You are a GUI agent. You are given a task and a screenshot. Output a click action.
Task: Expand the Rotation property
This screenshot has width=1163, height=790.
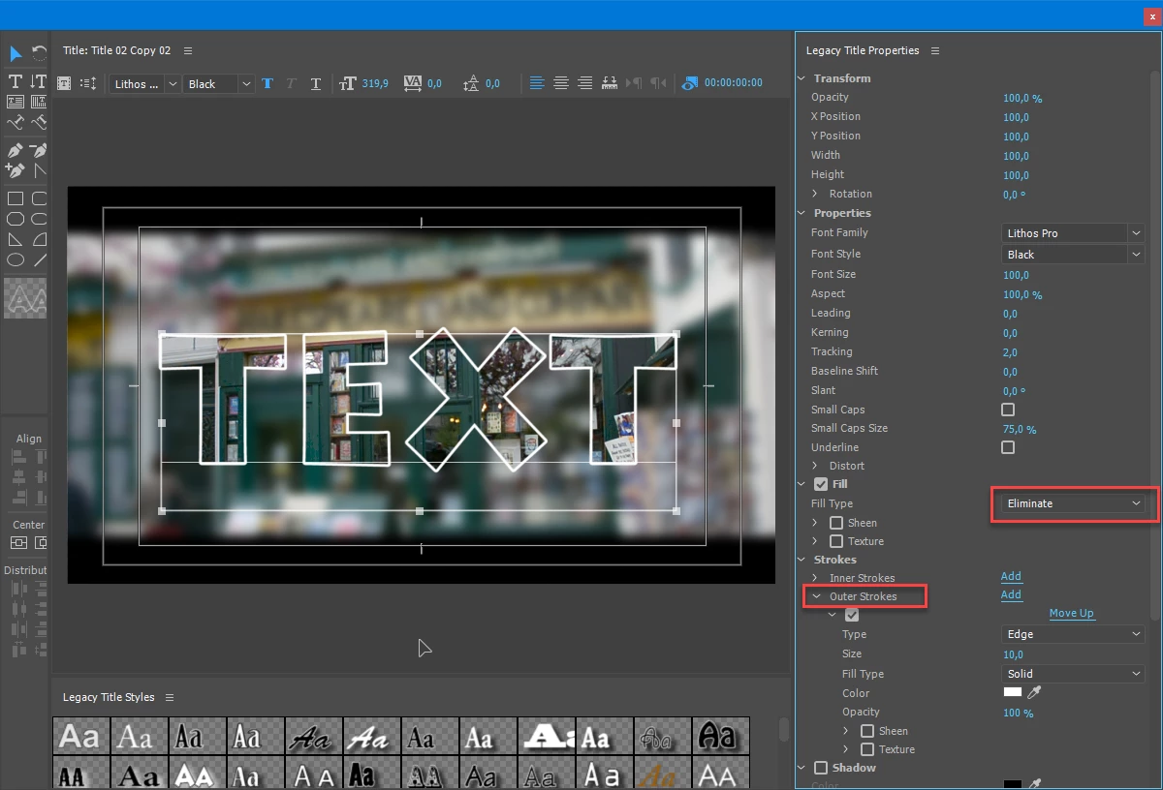tap(815, 194)
